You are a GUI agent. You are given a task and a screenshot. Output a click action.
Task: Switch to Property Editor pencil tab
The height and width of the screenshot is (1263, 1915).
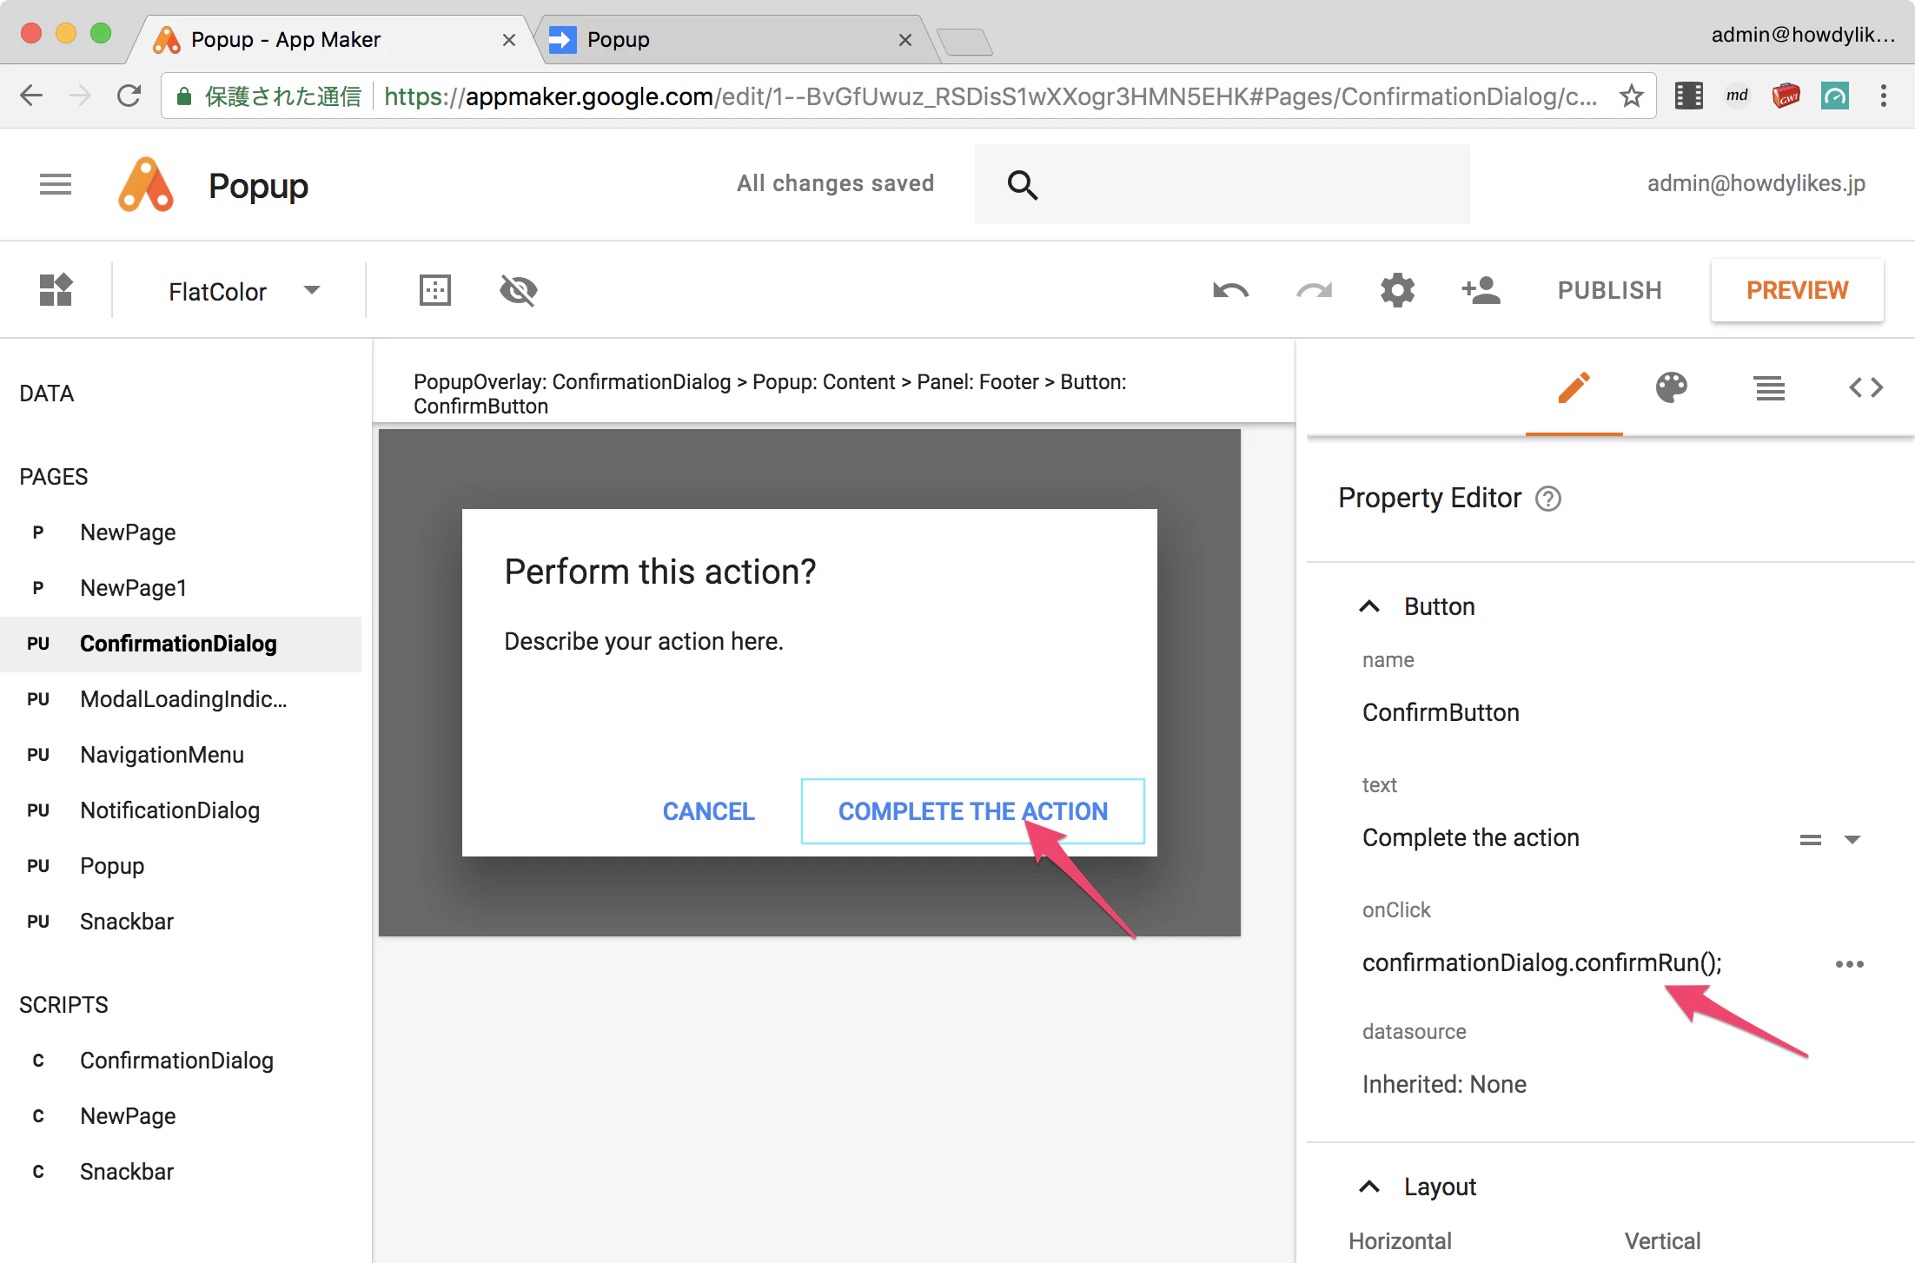pos(1574,387)
